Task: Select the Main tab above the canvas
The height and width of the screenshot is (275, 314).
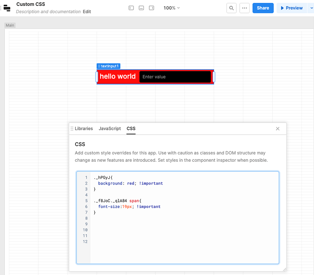Action: point(10,25)
